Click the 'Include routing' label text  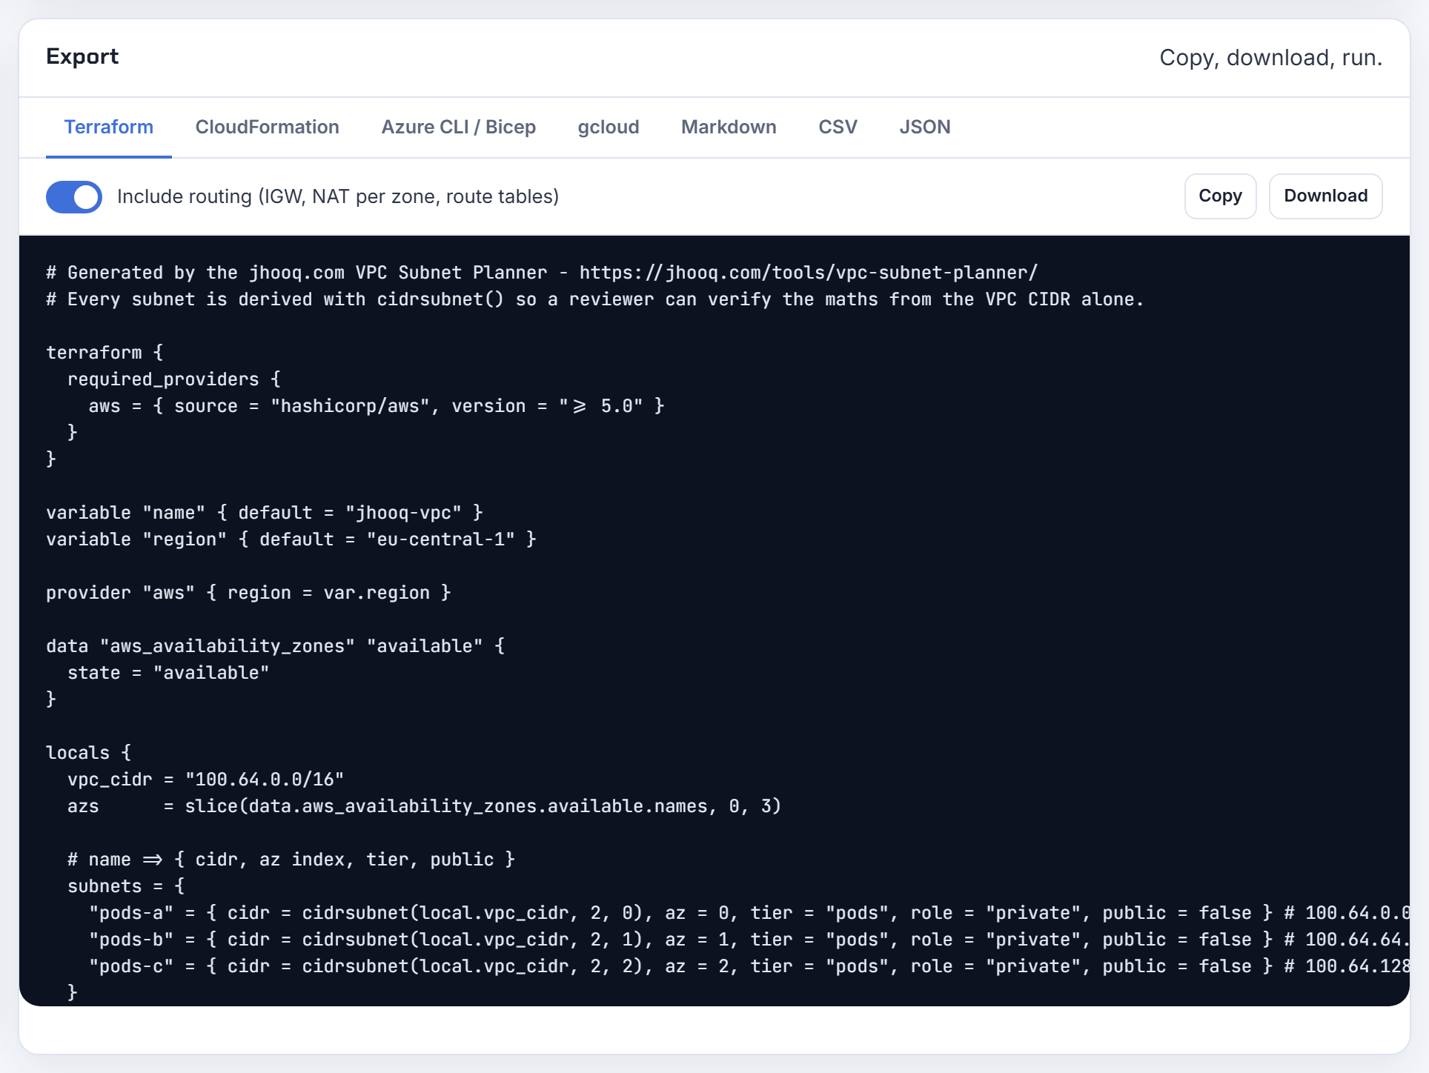pyautogui.click(x=338, y=196)
